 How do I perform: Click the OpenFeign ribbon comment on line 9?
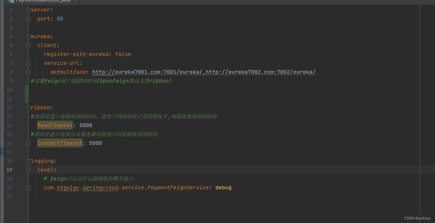(101, 81)
